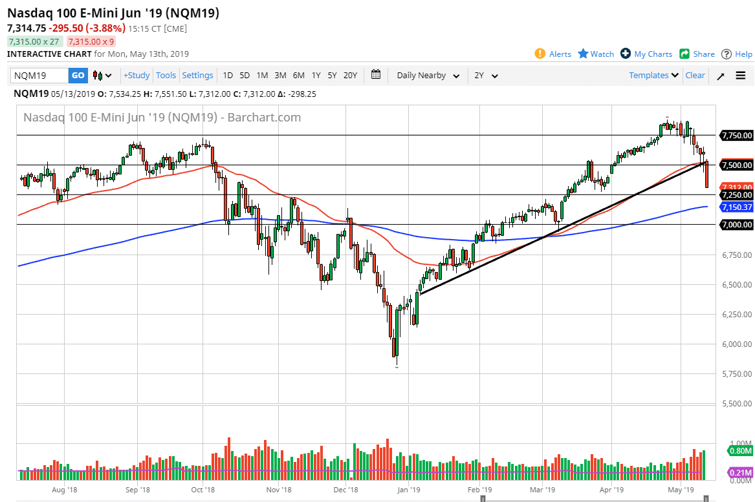Open the candlestick chart type selector

(99, 76)
